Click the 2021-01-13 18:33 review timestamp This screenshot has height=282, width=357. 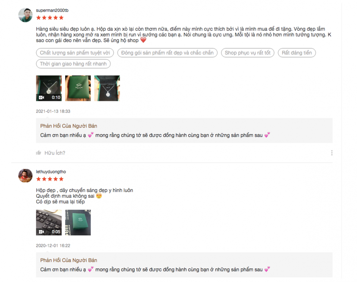pyautogui.click(x=53, y=111)
